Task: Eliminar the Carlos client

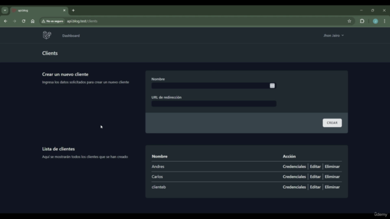Action: (x=332, y=176)
